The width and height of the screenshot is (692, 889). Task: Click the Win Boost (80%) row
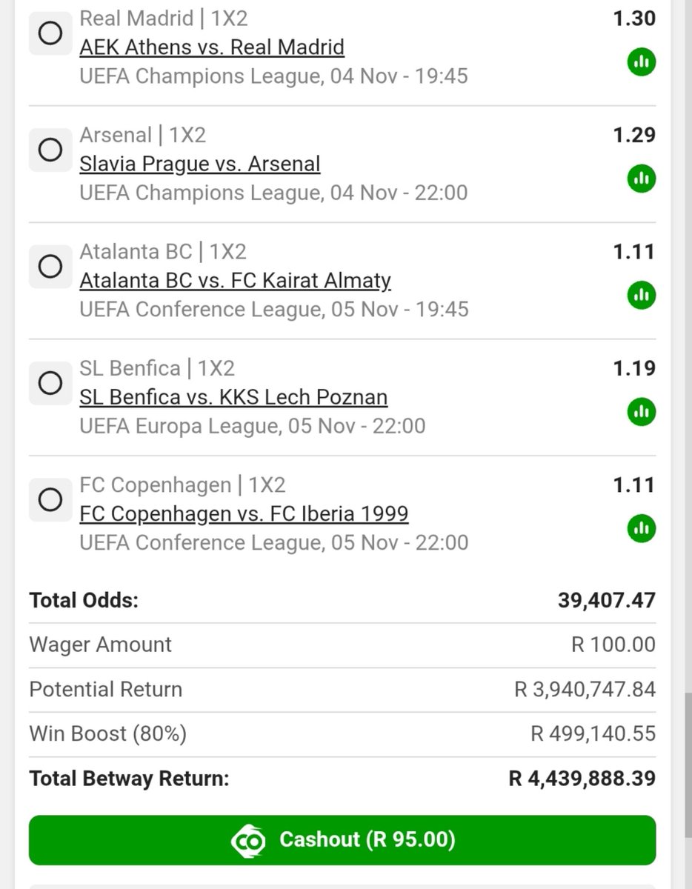[342, 734]
